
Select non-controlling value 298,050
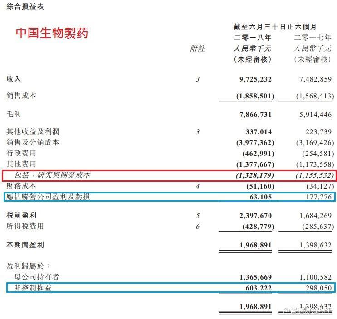[318, 288]
